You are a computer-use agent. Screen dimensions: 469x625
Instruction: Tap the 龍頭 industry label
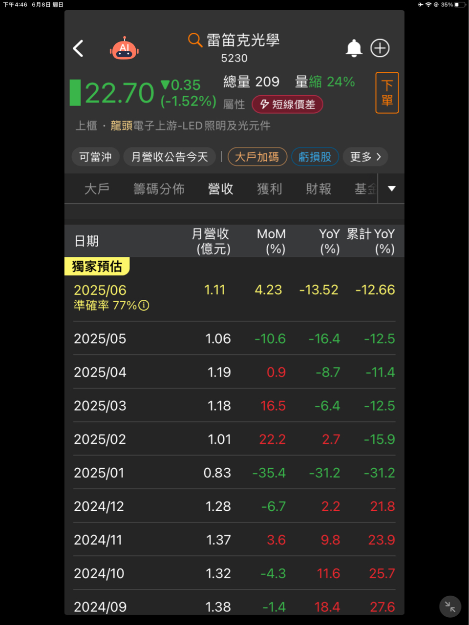122,126
